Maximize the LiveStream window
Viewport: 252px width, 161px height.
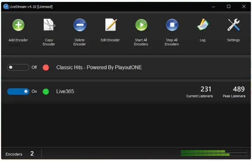[x=228, y=6]
